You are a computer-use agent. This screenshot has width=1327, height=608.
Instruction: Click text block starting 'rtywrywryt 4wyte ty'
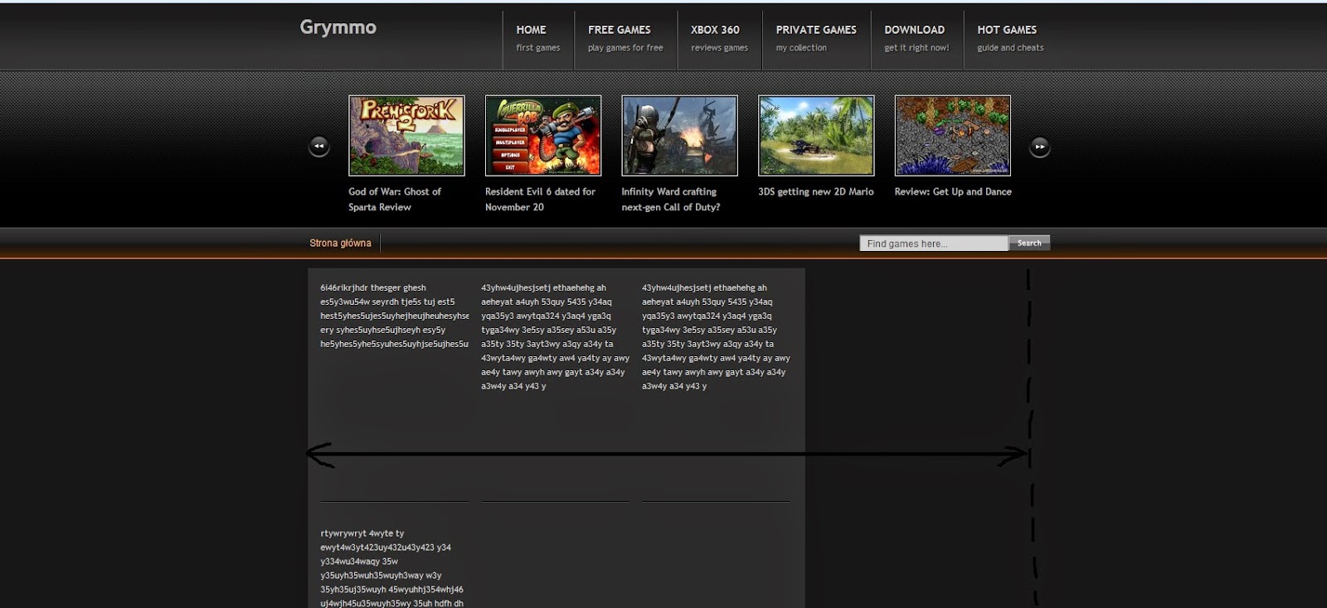391,567
